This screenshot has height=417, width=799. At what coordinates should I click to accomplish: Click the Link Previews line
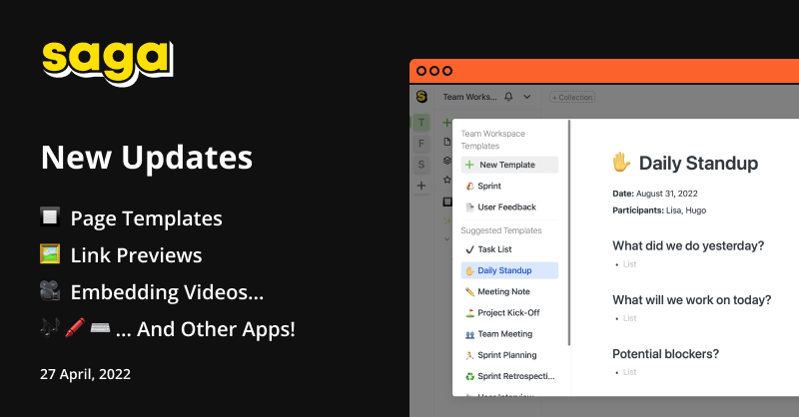[136, 255]
